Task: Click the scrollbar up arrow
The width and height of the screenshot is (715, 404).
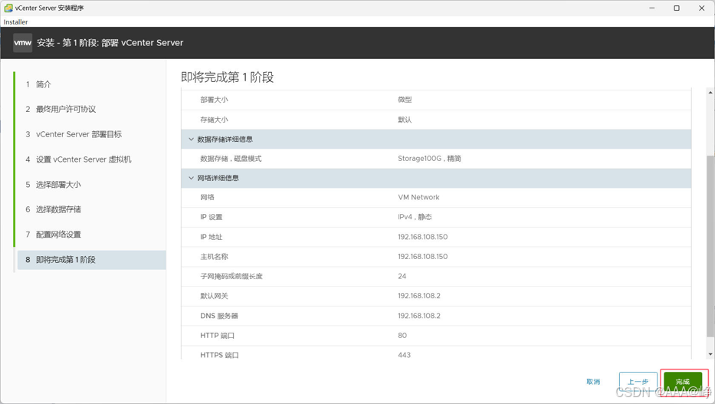Action: point(710,93)
